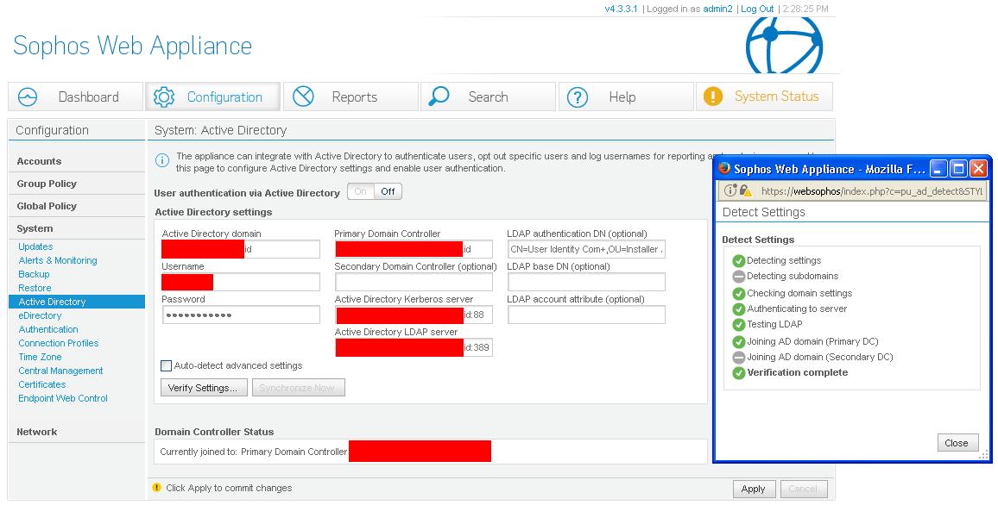Screen dimensions: 998x505
Task: Open the Help tab
Action: tap(626, 97)
